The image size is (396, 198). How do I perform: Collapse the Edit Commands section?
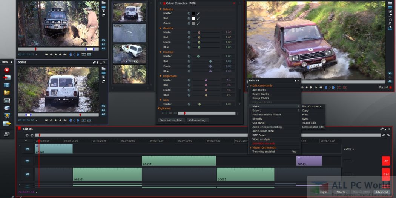(x=250, y=86)
